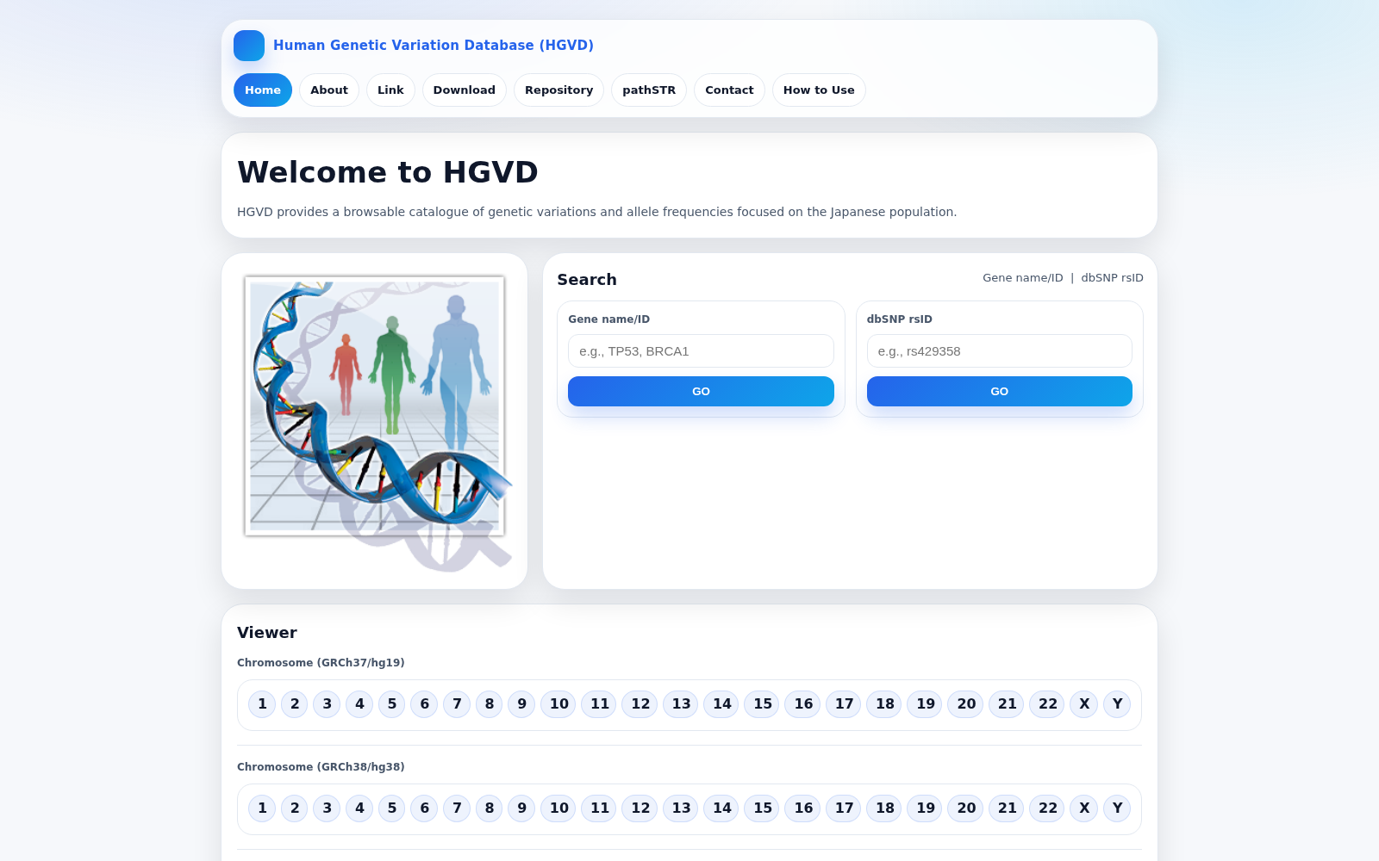This screenshot has height=861, width=1379.
Task: Select chromosome 5 in GRCh38/hg38
Action: 392,808
